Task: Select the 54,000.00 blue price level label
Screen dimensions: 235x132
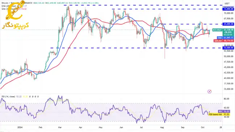Action: pyautogui.click(x=228, y=48)
